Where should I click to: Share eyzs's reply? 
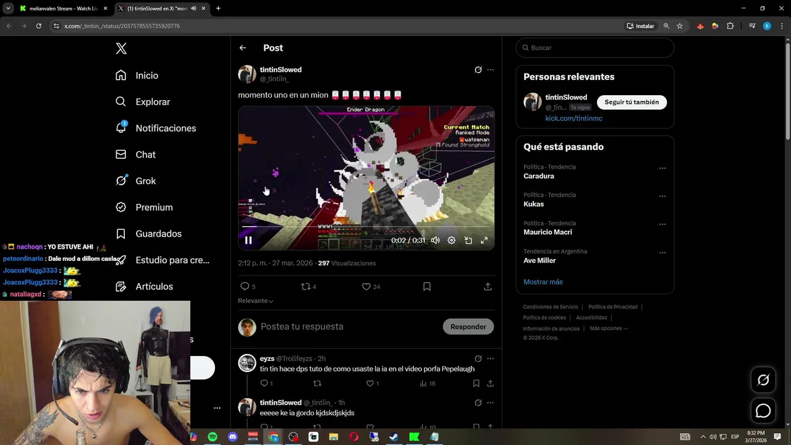490,384
